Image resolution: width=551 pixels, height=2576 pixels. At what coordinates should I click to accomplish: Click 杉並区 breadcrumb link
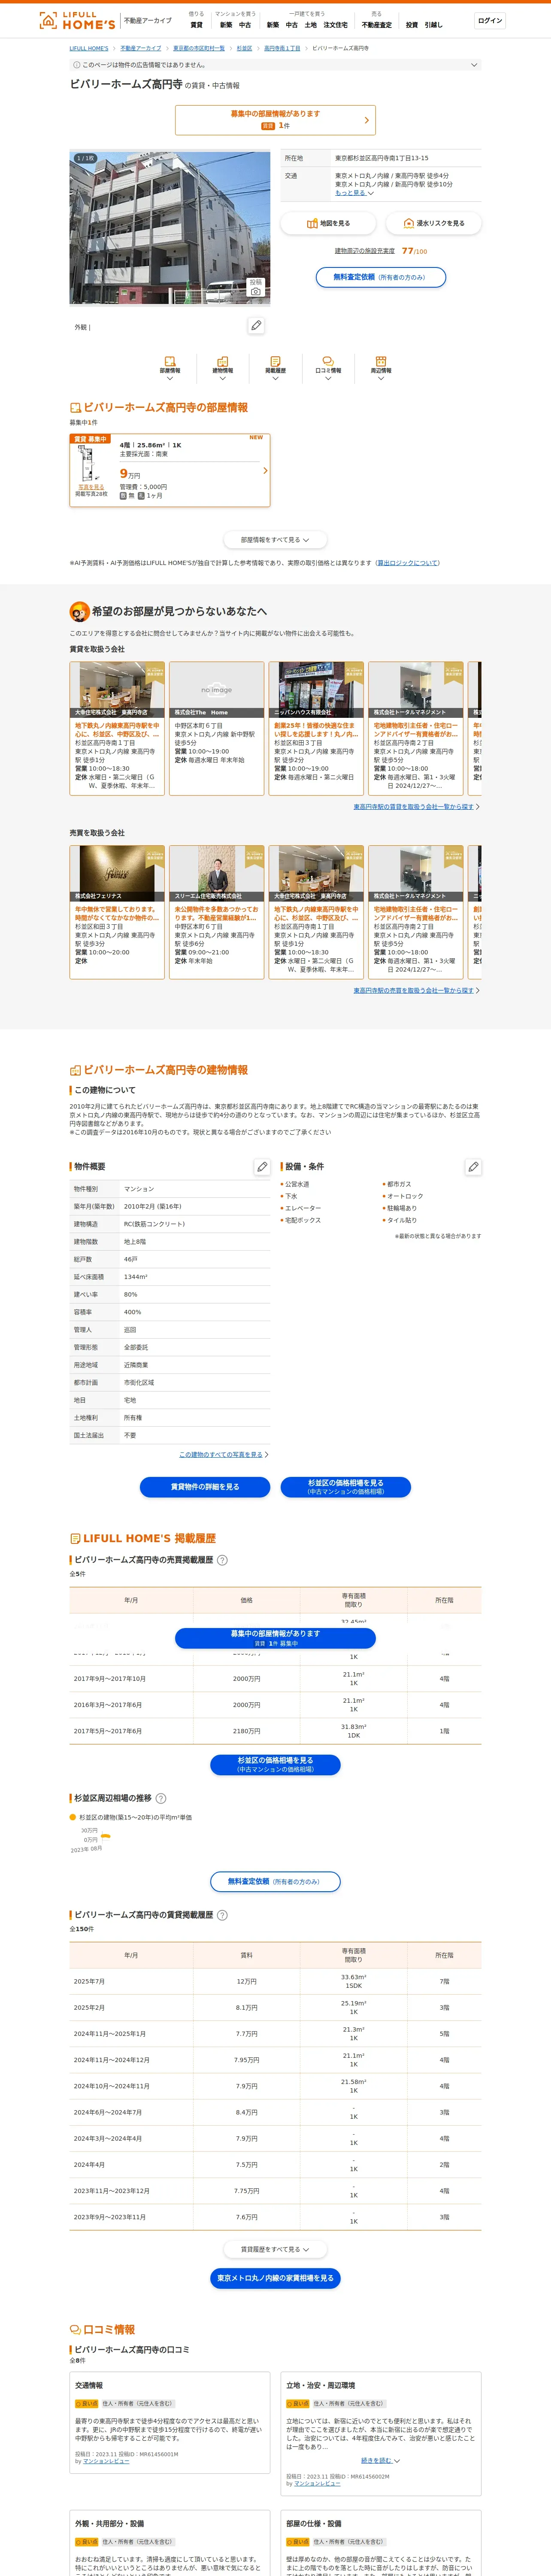coord(244,48)
